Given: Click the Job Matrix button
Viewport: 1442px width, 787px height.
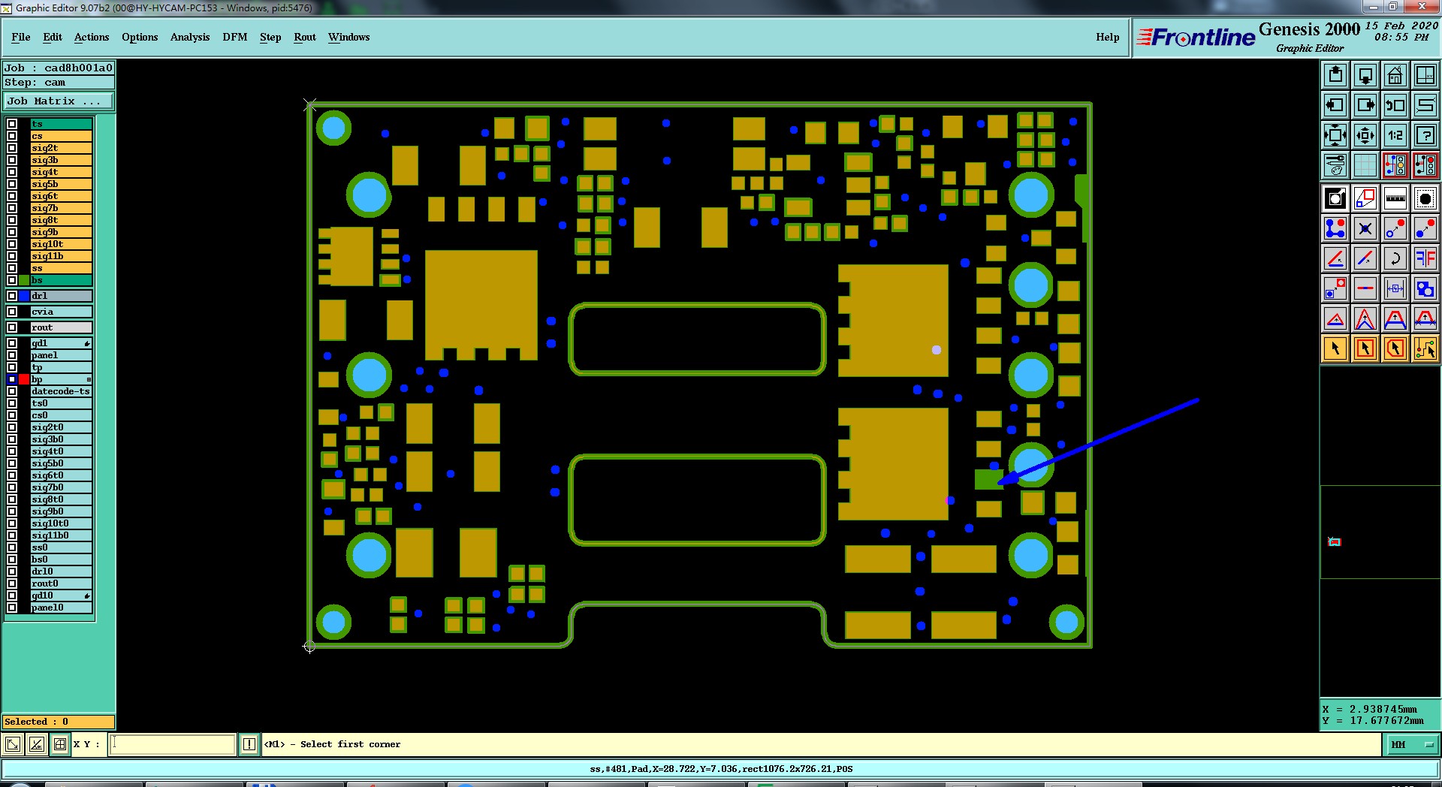Looking at the screenshot, I should point(59,101).
